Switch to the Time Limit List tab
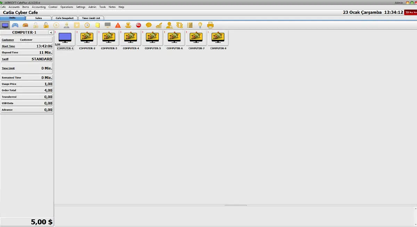 [x=91, y=18]
